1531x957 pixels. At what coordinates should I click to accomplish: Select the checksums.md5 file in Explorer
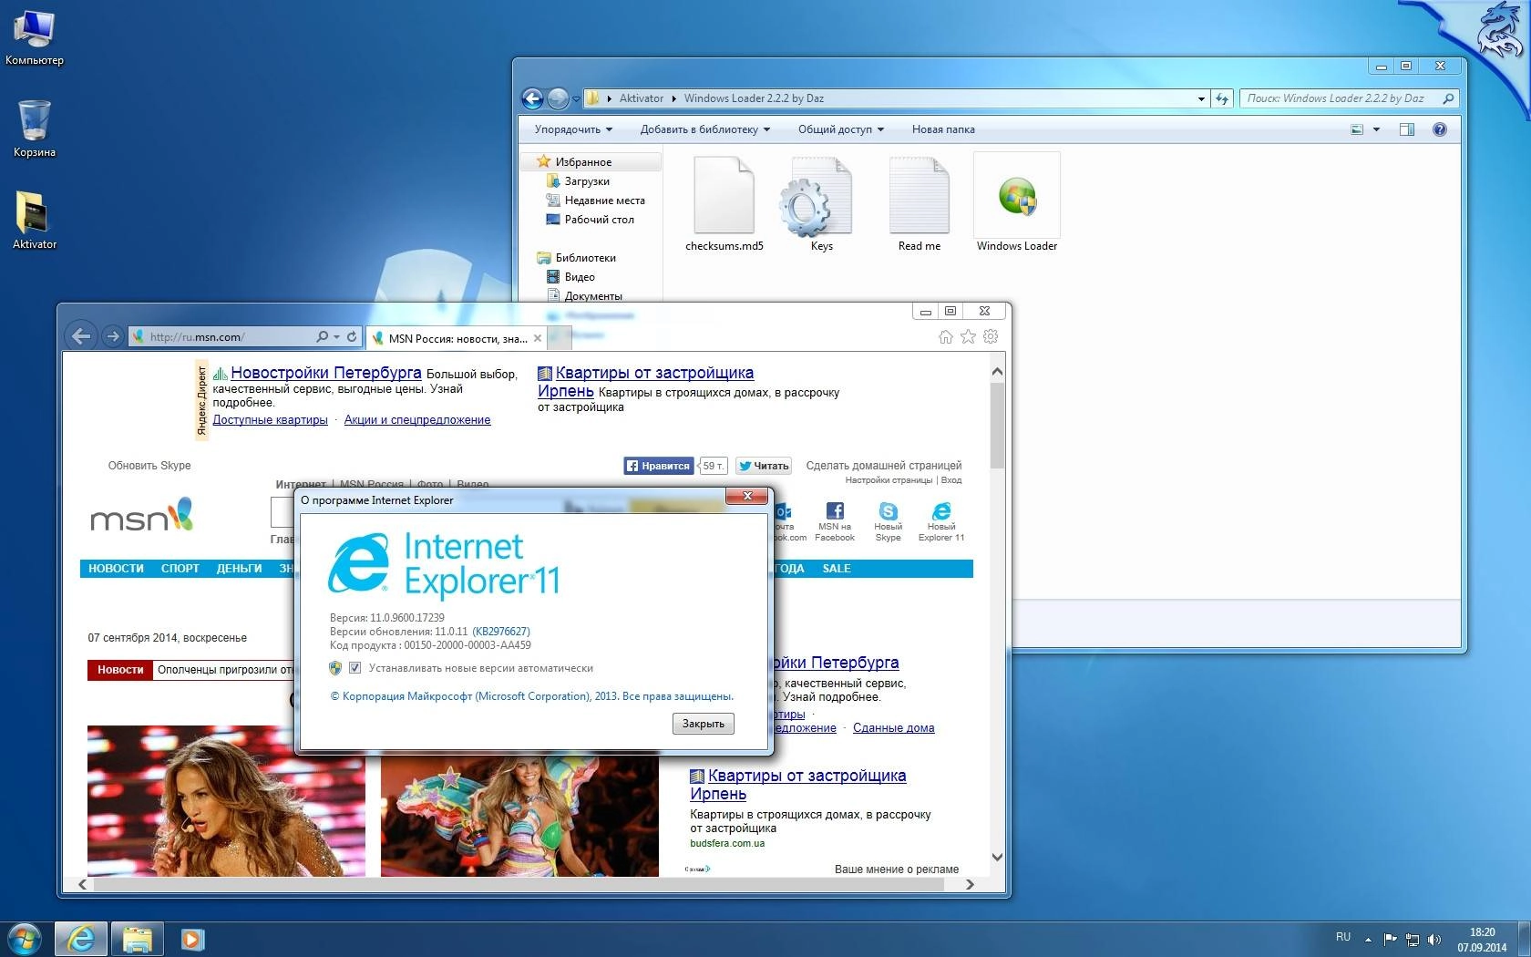click(724, 205)
